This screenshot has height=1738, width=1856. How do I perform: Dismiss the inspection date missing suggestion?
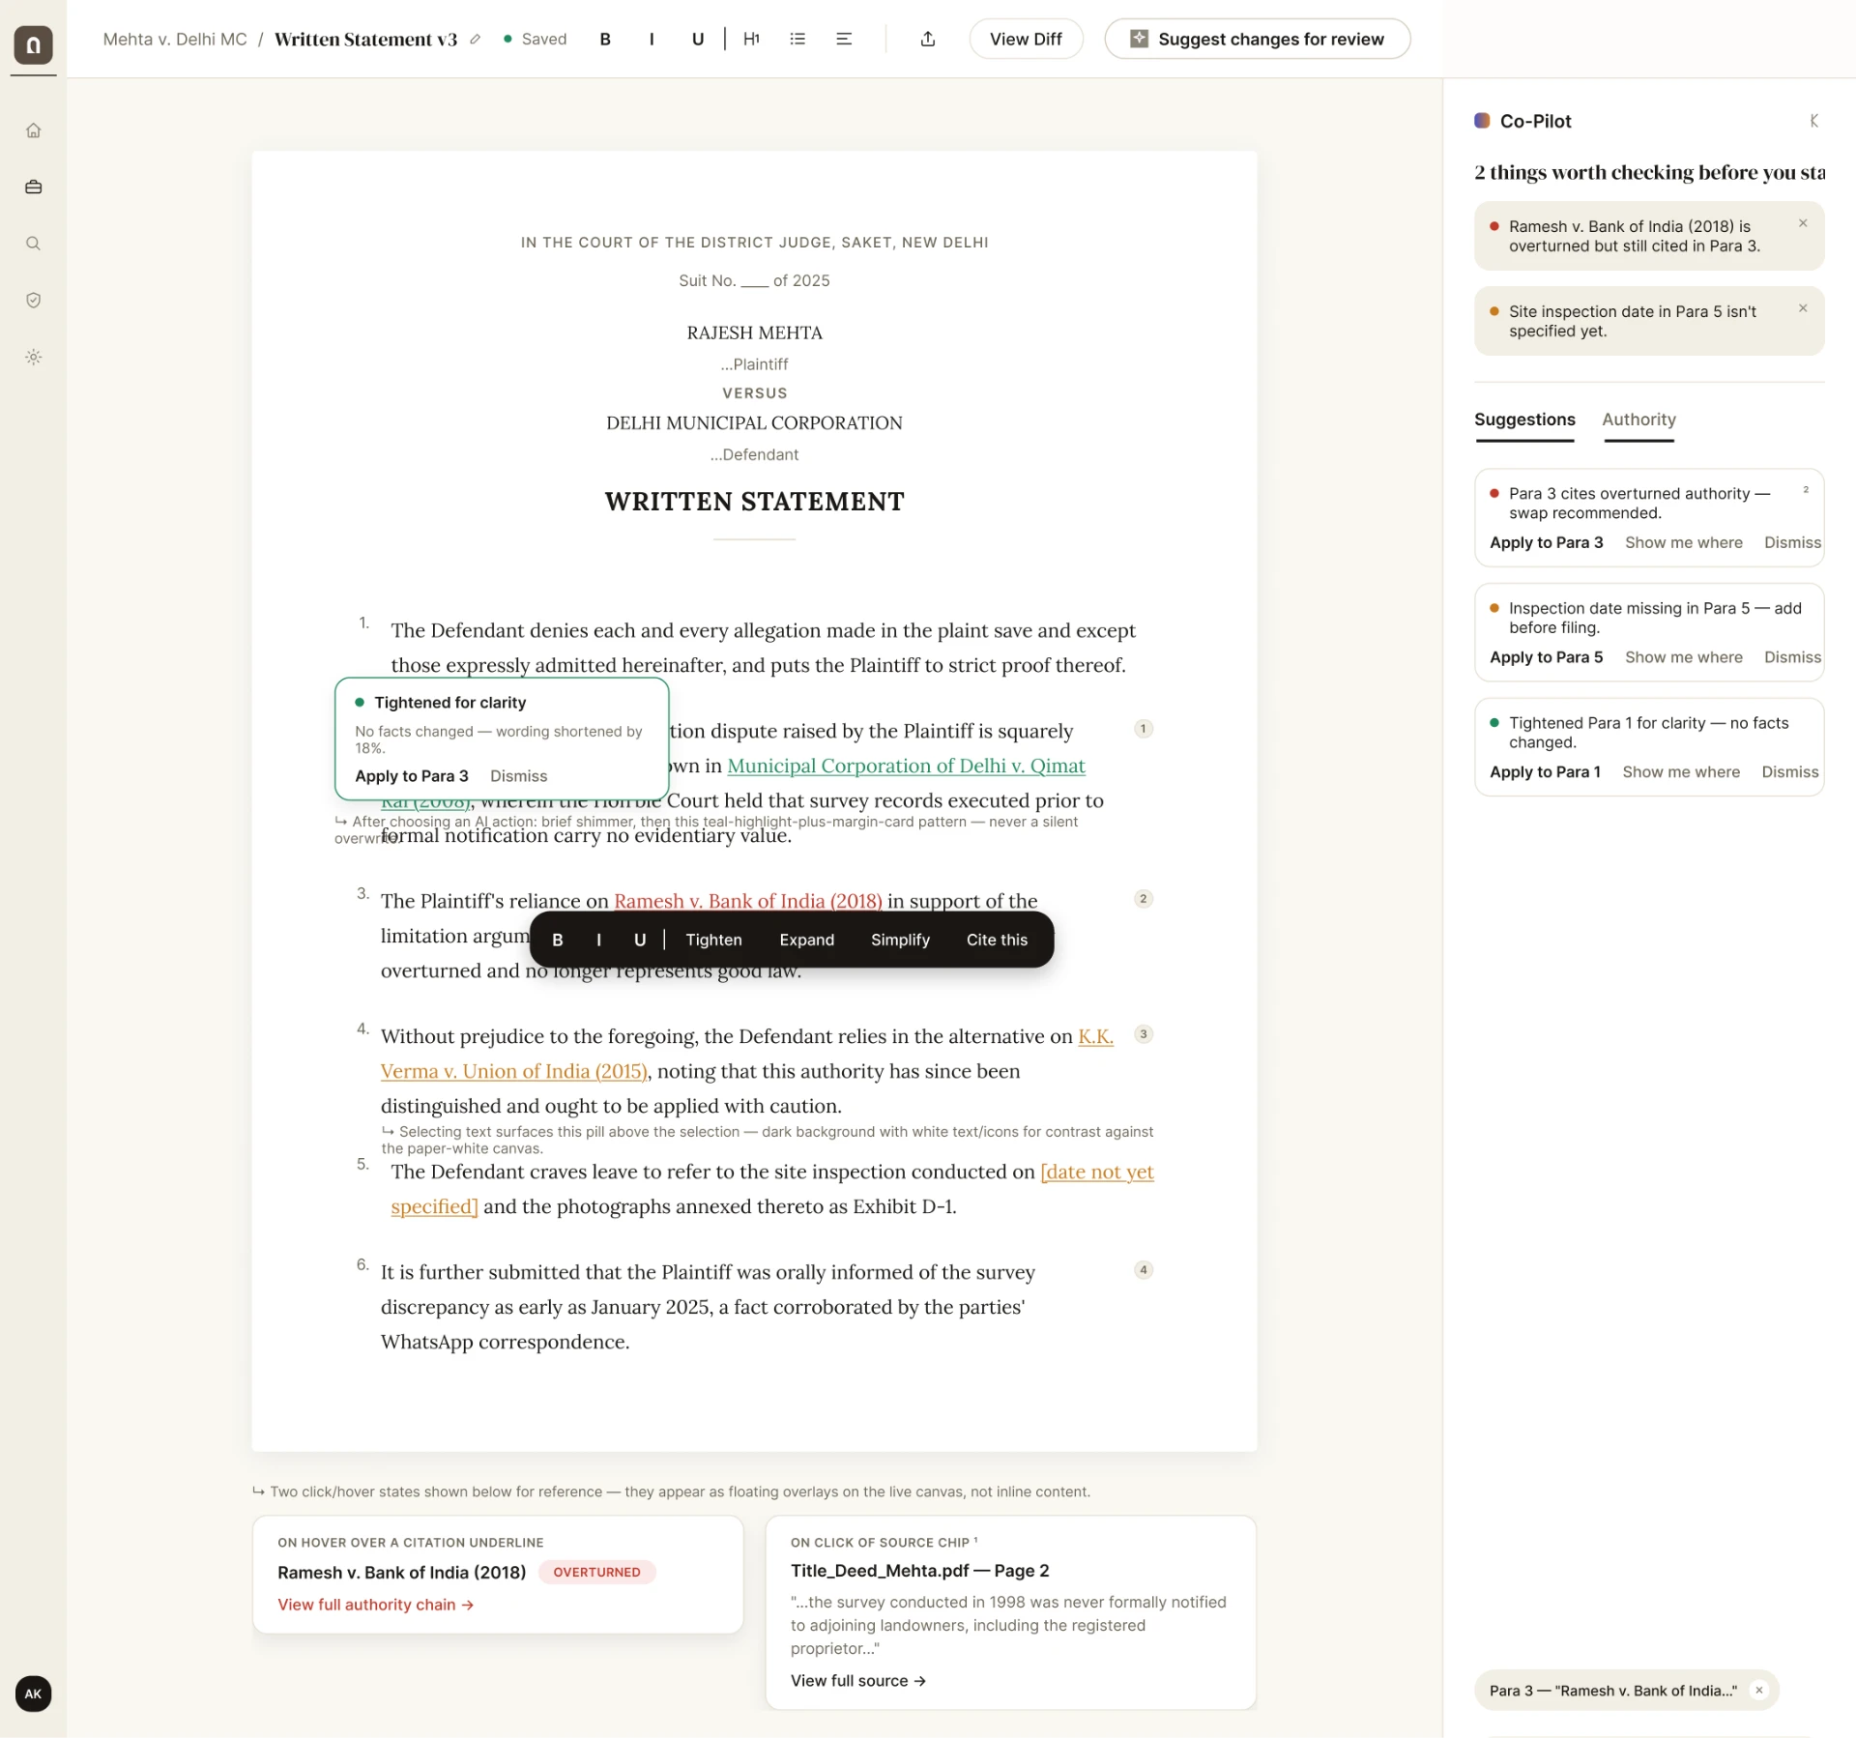click(x=1792, y=657)
